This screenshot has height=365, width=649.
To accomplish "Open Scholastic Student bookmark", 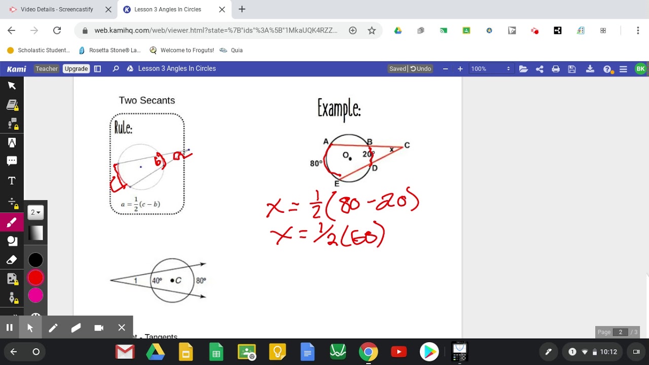I will 39,50.
